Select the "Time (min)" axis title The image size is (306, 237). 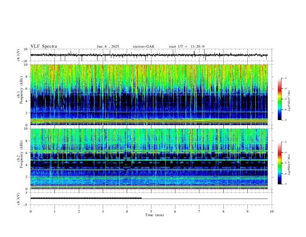pyautogui.click(x=155, y=215)
